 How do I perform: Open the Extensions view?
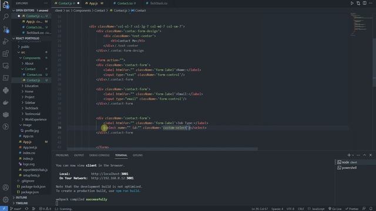tap(5, 53)
